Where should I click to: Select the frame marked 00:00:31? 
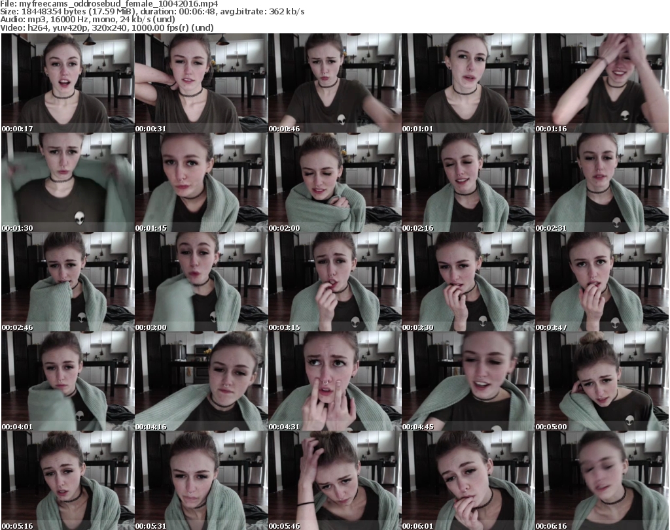pos(201,84)
